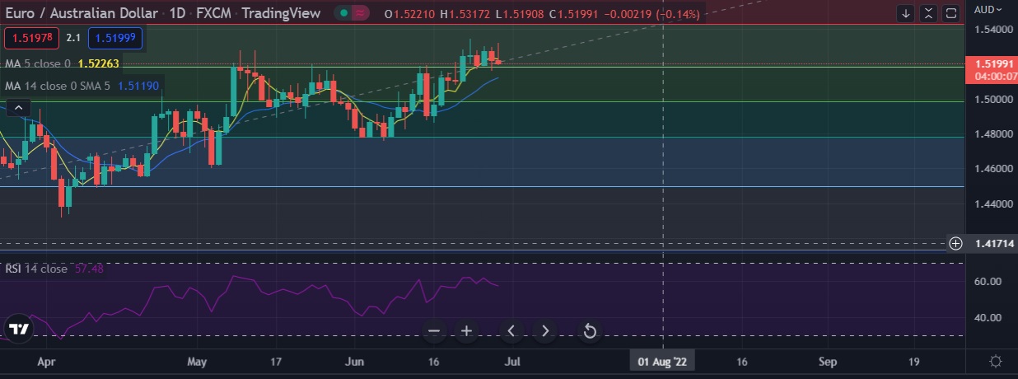Click the red sell price 1.51978
The image size is (1018, 379).
(x=31, y=38)
